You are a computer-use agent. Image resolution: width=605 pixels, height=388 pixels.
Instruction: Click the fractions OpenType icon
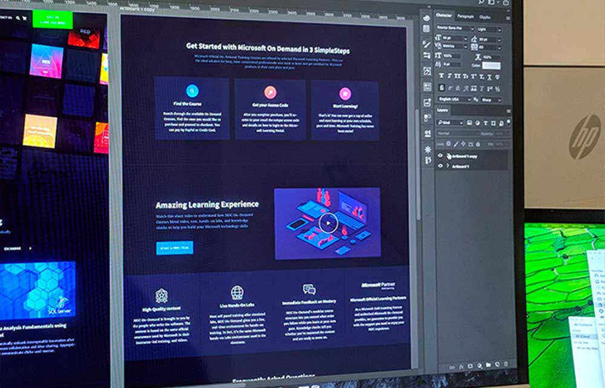click(x=497, y=89)
